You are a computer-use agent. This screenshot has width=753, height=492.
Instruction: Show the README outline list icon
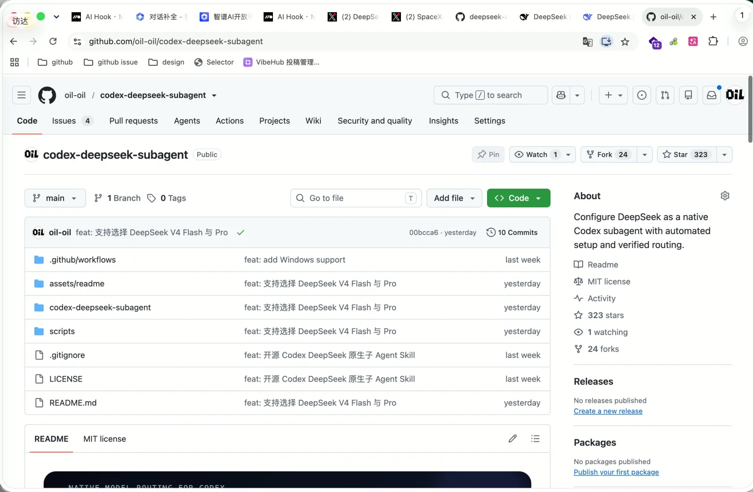tap(535, 438)
